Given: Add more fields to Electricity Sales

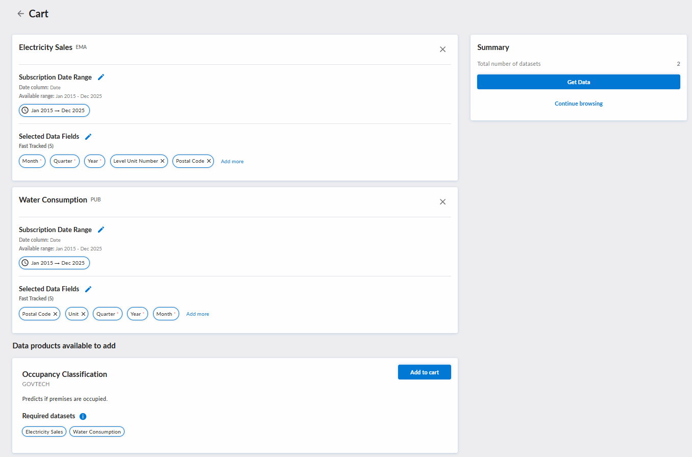Looking at the screenshot, I should pyautogui.click(x=232, y=162).
